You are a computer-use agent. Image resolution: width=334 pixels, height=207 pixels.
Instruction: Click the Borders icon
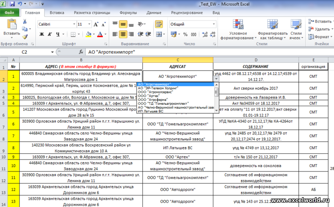tap(73, 34)
